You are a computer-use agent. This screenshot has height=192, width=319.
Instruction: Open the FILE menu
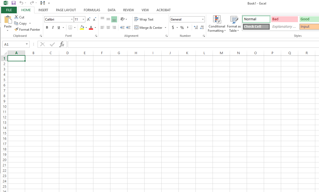click(9, 10)
